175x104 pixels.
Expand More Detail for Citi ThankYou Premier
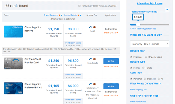pos(111,66)
